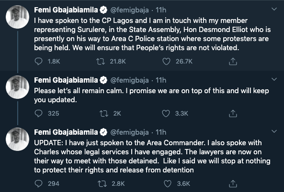Image resolution: width=284 pixels, height=192 pixels.
Task: Like the tweet with 26.7K likes
Action: (x=166, y=62)
